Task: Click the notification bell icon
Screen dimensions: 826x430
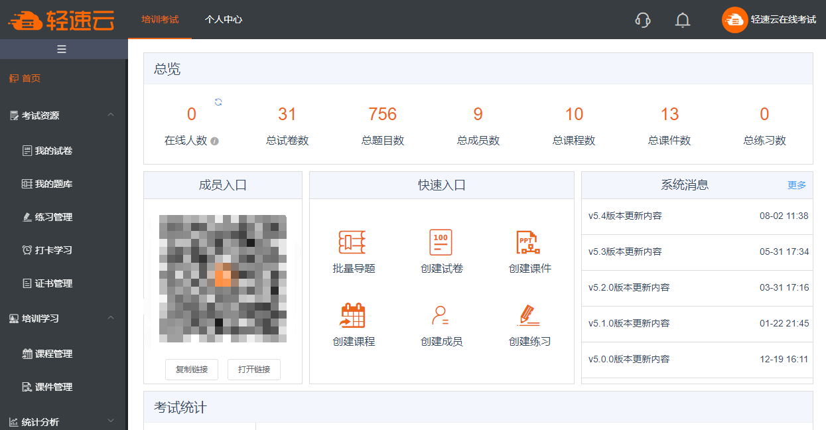Action: pos(683,20)
